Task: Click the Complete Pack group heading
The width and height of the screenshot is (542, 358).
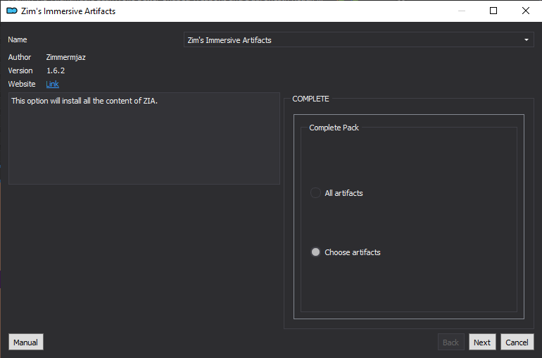Action: pyautogui.click(x=334, y=128)
